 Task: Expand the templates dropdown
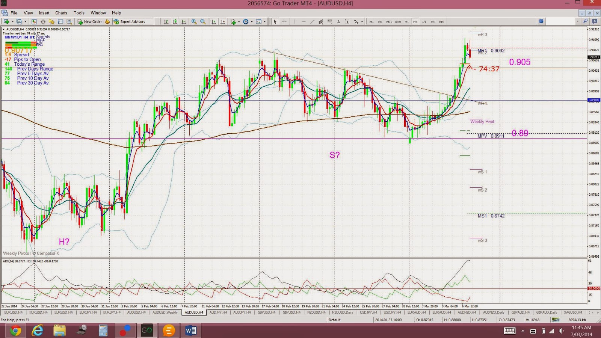(x=265, y=22)
